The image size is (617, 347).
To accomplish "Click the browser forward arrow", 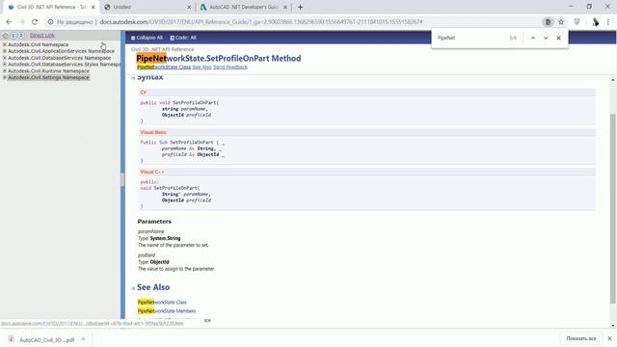I will [21, 22].
